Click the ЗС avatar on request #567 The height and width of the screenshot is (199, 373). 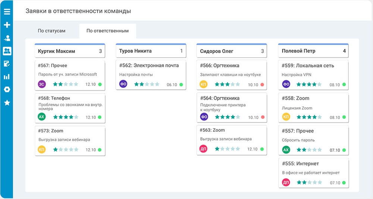pyautogui.click(x=42, y=84)
